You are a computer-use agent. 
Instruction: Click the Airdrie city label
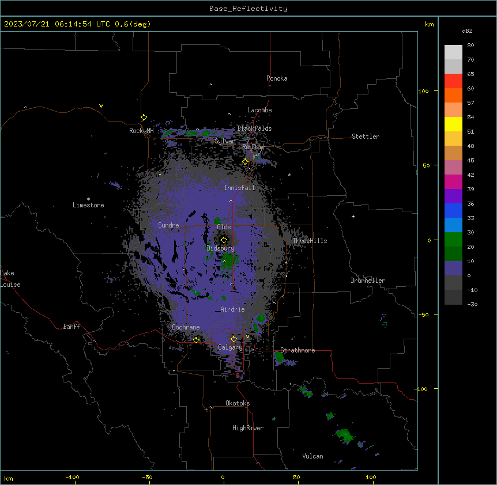click(x=232, y=309)
